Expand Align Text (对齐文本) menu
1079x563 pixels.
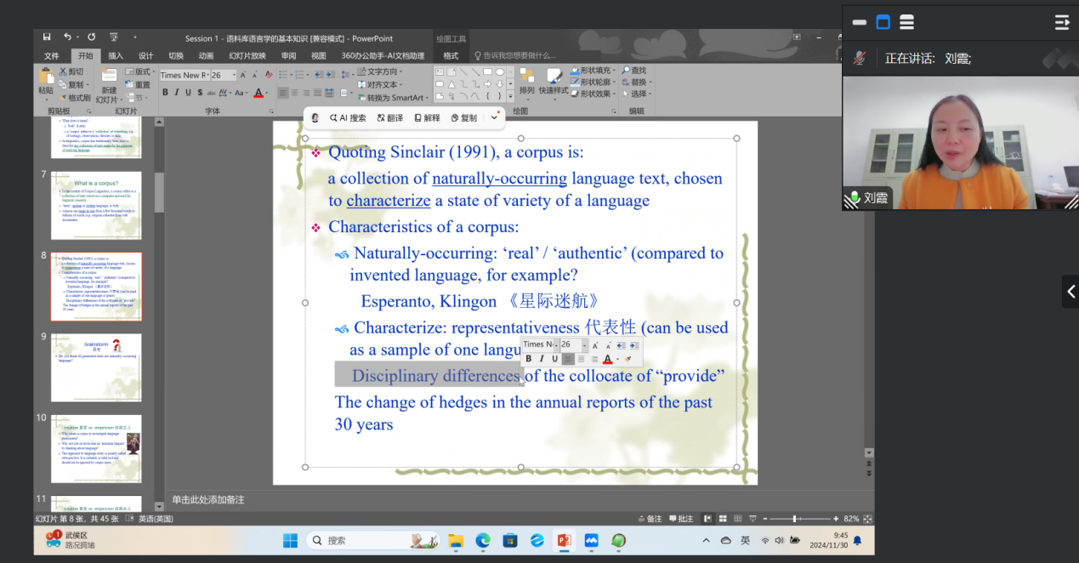379,84
